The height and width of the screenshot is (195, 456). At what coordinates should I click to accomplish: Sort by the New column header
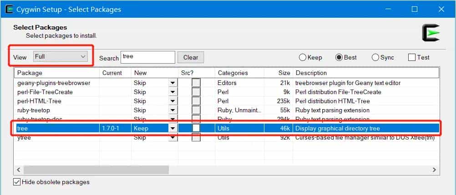[155, 73]
